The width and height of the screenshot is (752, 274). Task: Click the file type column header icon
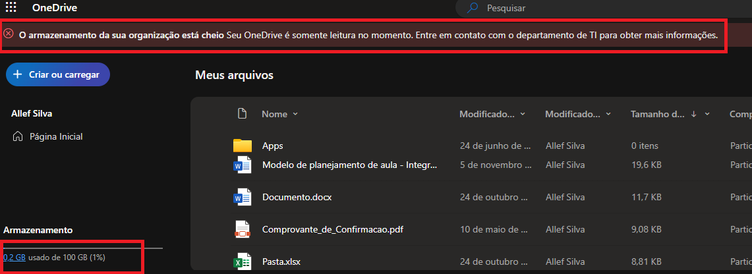[x=242, y=114]
